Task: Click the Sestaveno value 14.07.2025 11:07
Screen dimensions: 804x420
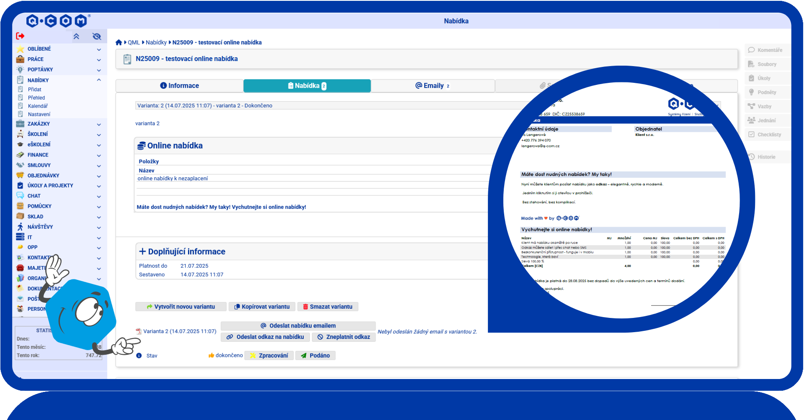Action: (202, 275)
